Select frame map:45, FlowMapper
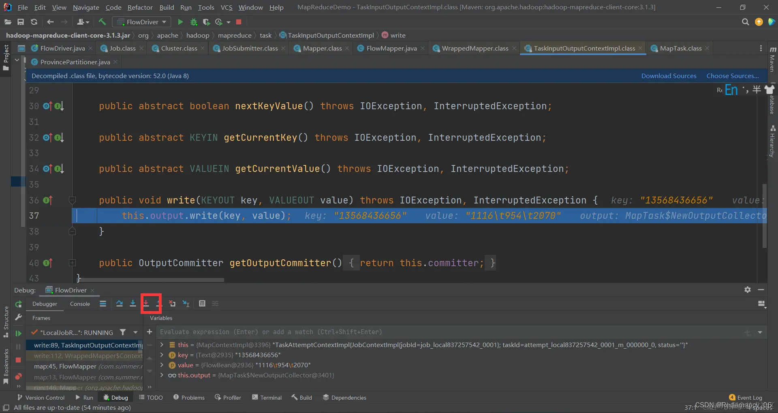The width and height of the screenshot is (778, 413). tap(84, 366)
